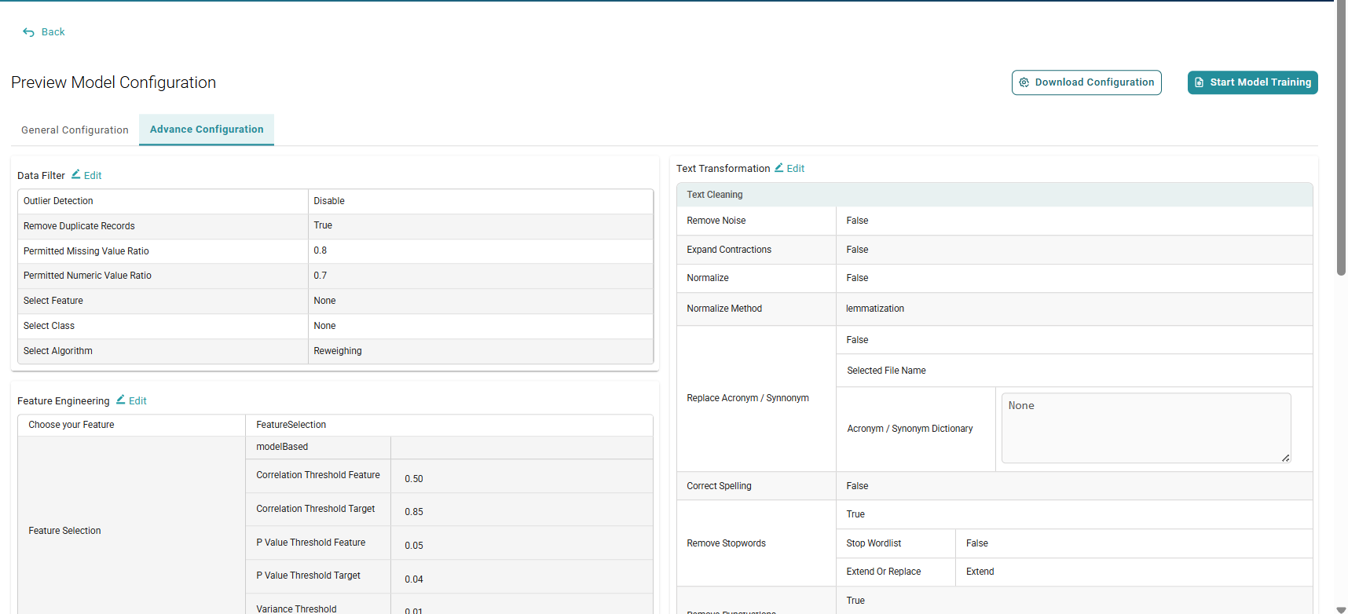
Task: Click the '0.8' missing value ratio
Action: click(x=321, y=250)
